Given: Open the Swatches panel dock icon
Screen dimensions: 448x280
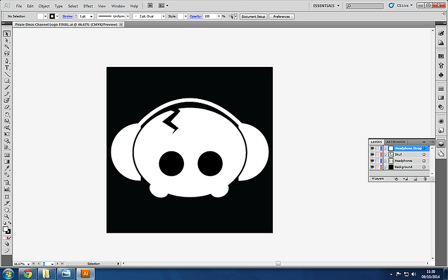Looking at the screenshot, I should (441, 56).
